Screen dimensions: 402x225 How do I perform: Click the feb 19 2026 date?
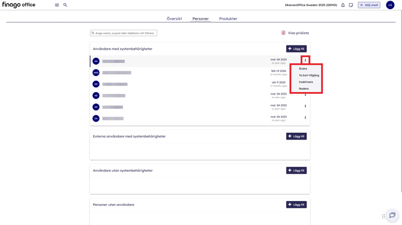[x=278, y=71]
